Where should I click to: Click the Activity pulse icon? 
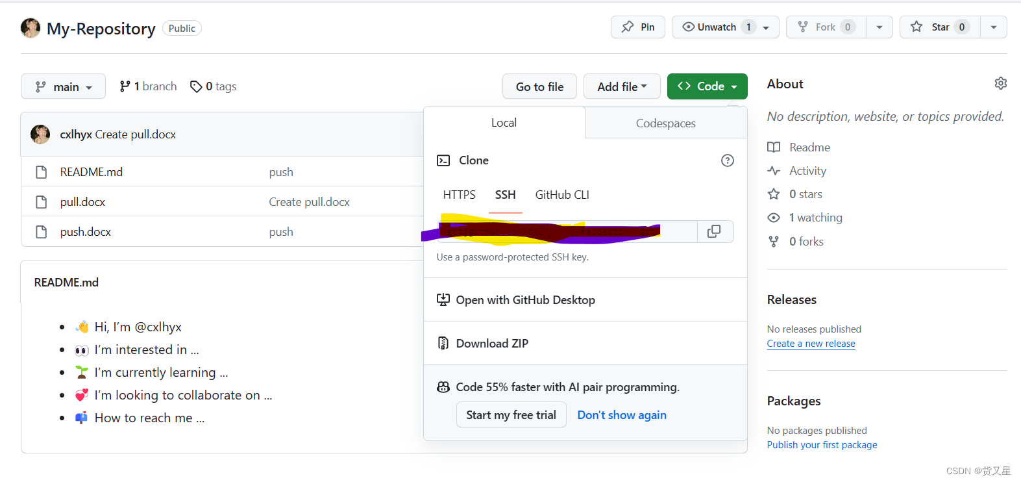774,171
